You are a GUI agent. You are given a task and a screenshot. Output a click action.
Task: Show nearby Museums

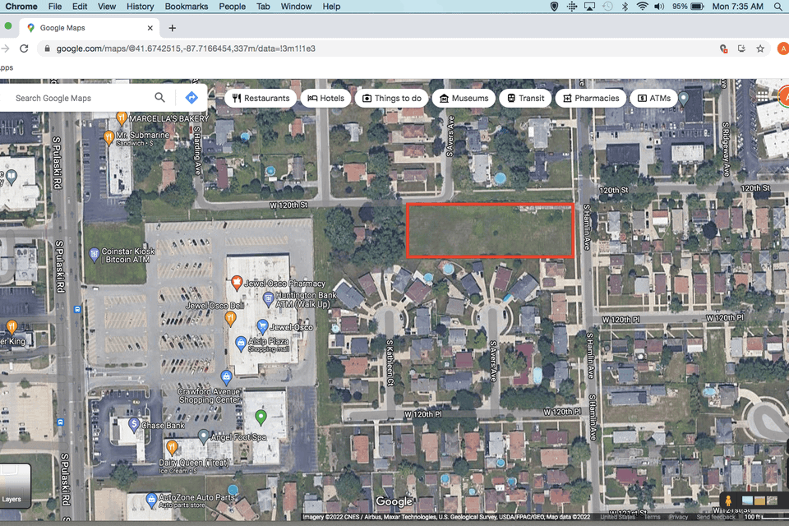pyautogui.click(x=464, y=98)
